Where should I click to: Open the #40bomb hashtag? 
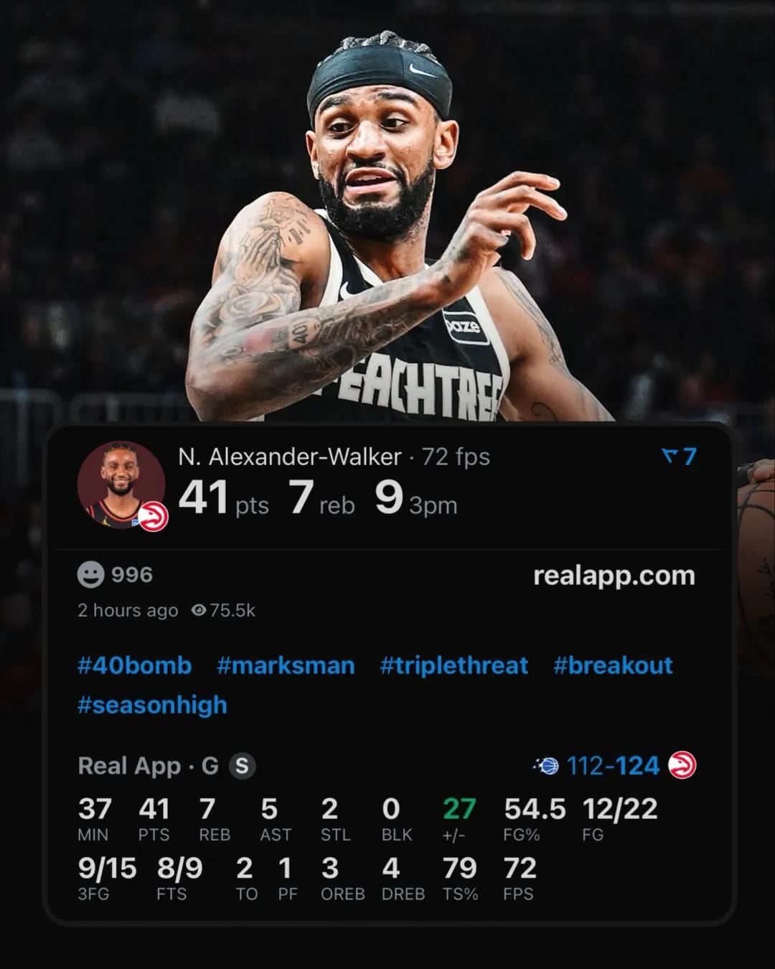click(135, 665)
